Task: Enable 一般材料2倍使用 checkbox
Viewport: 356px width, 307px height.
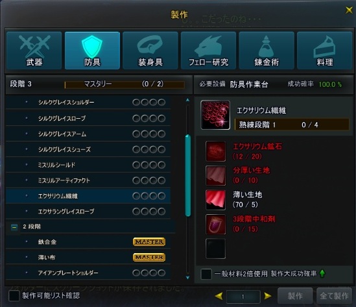Action: [206, 274]
